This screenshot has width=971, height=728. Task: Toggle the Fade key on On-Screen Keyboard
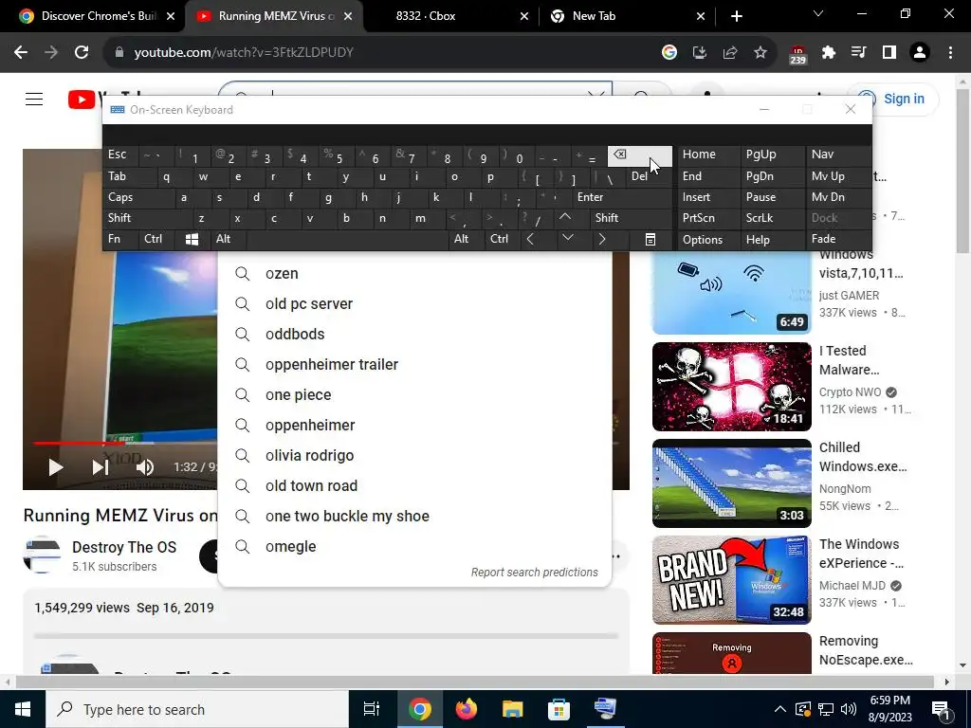point(838,240)
